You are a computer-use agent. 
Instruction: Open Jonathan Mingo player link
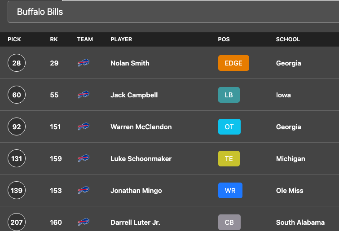(x=136, y=191)
